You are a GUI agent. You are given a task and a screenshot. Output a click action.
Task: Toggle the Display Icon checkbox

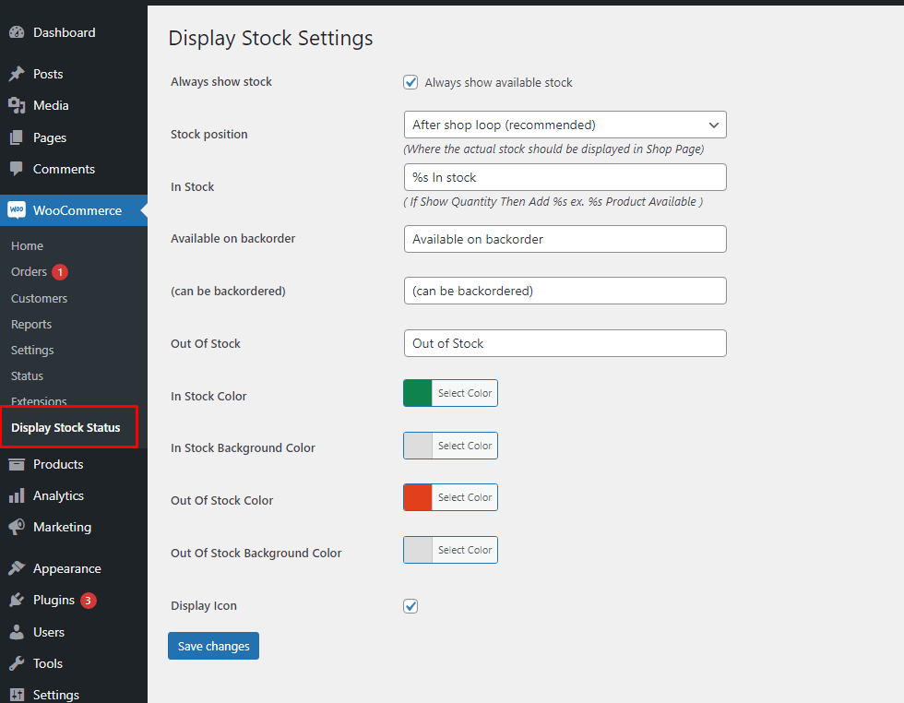(410, 606)
